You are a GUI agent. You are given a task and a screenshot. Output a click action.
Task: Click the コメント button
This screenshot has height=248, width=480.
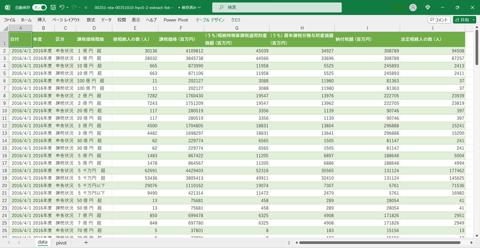pos(438,20)
